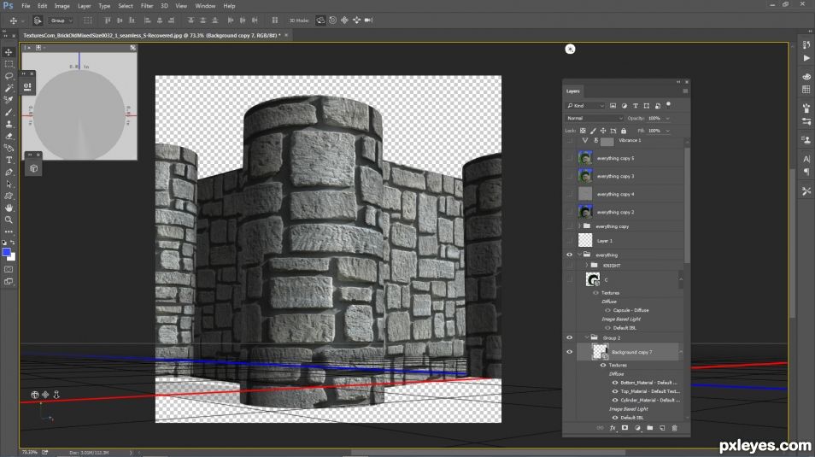
Task: Open the Filter menu
Action: coord(147,6)
